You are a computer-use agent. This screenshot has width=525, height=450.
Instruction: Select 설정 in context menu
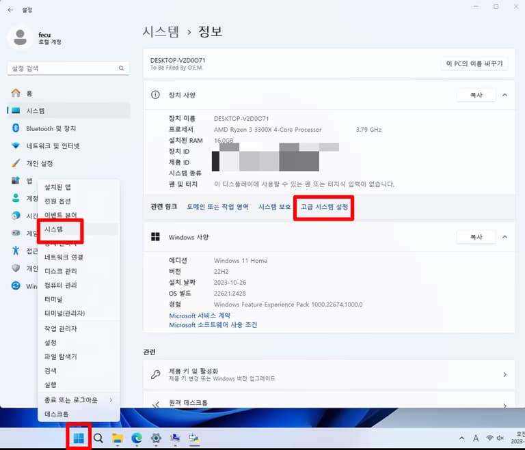pyautogui.click(x=79, y=343)
